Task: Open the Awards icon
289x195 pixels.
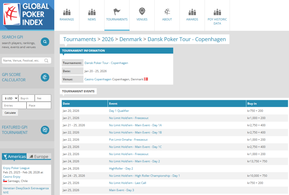Action: (192, 12)
